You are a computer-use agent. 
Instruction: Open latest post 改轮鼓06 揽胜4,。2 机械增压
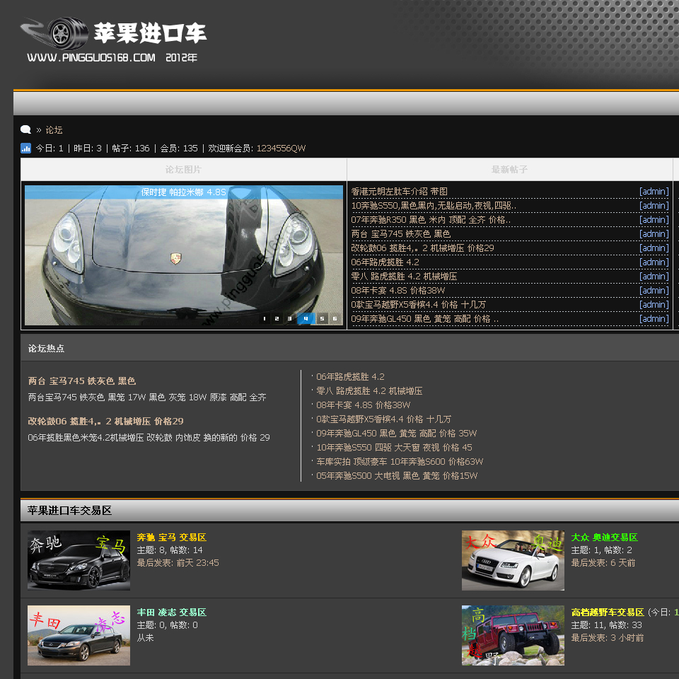point(423,248)
